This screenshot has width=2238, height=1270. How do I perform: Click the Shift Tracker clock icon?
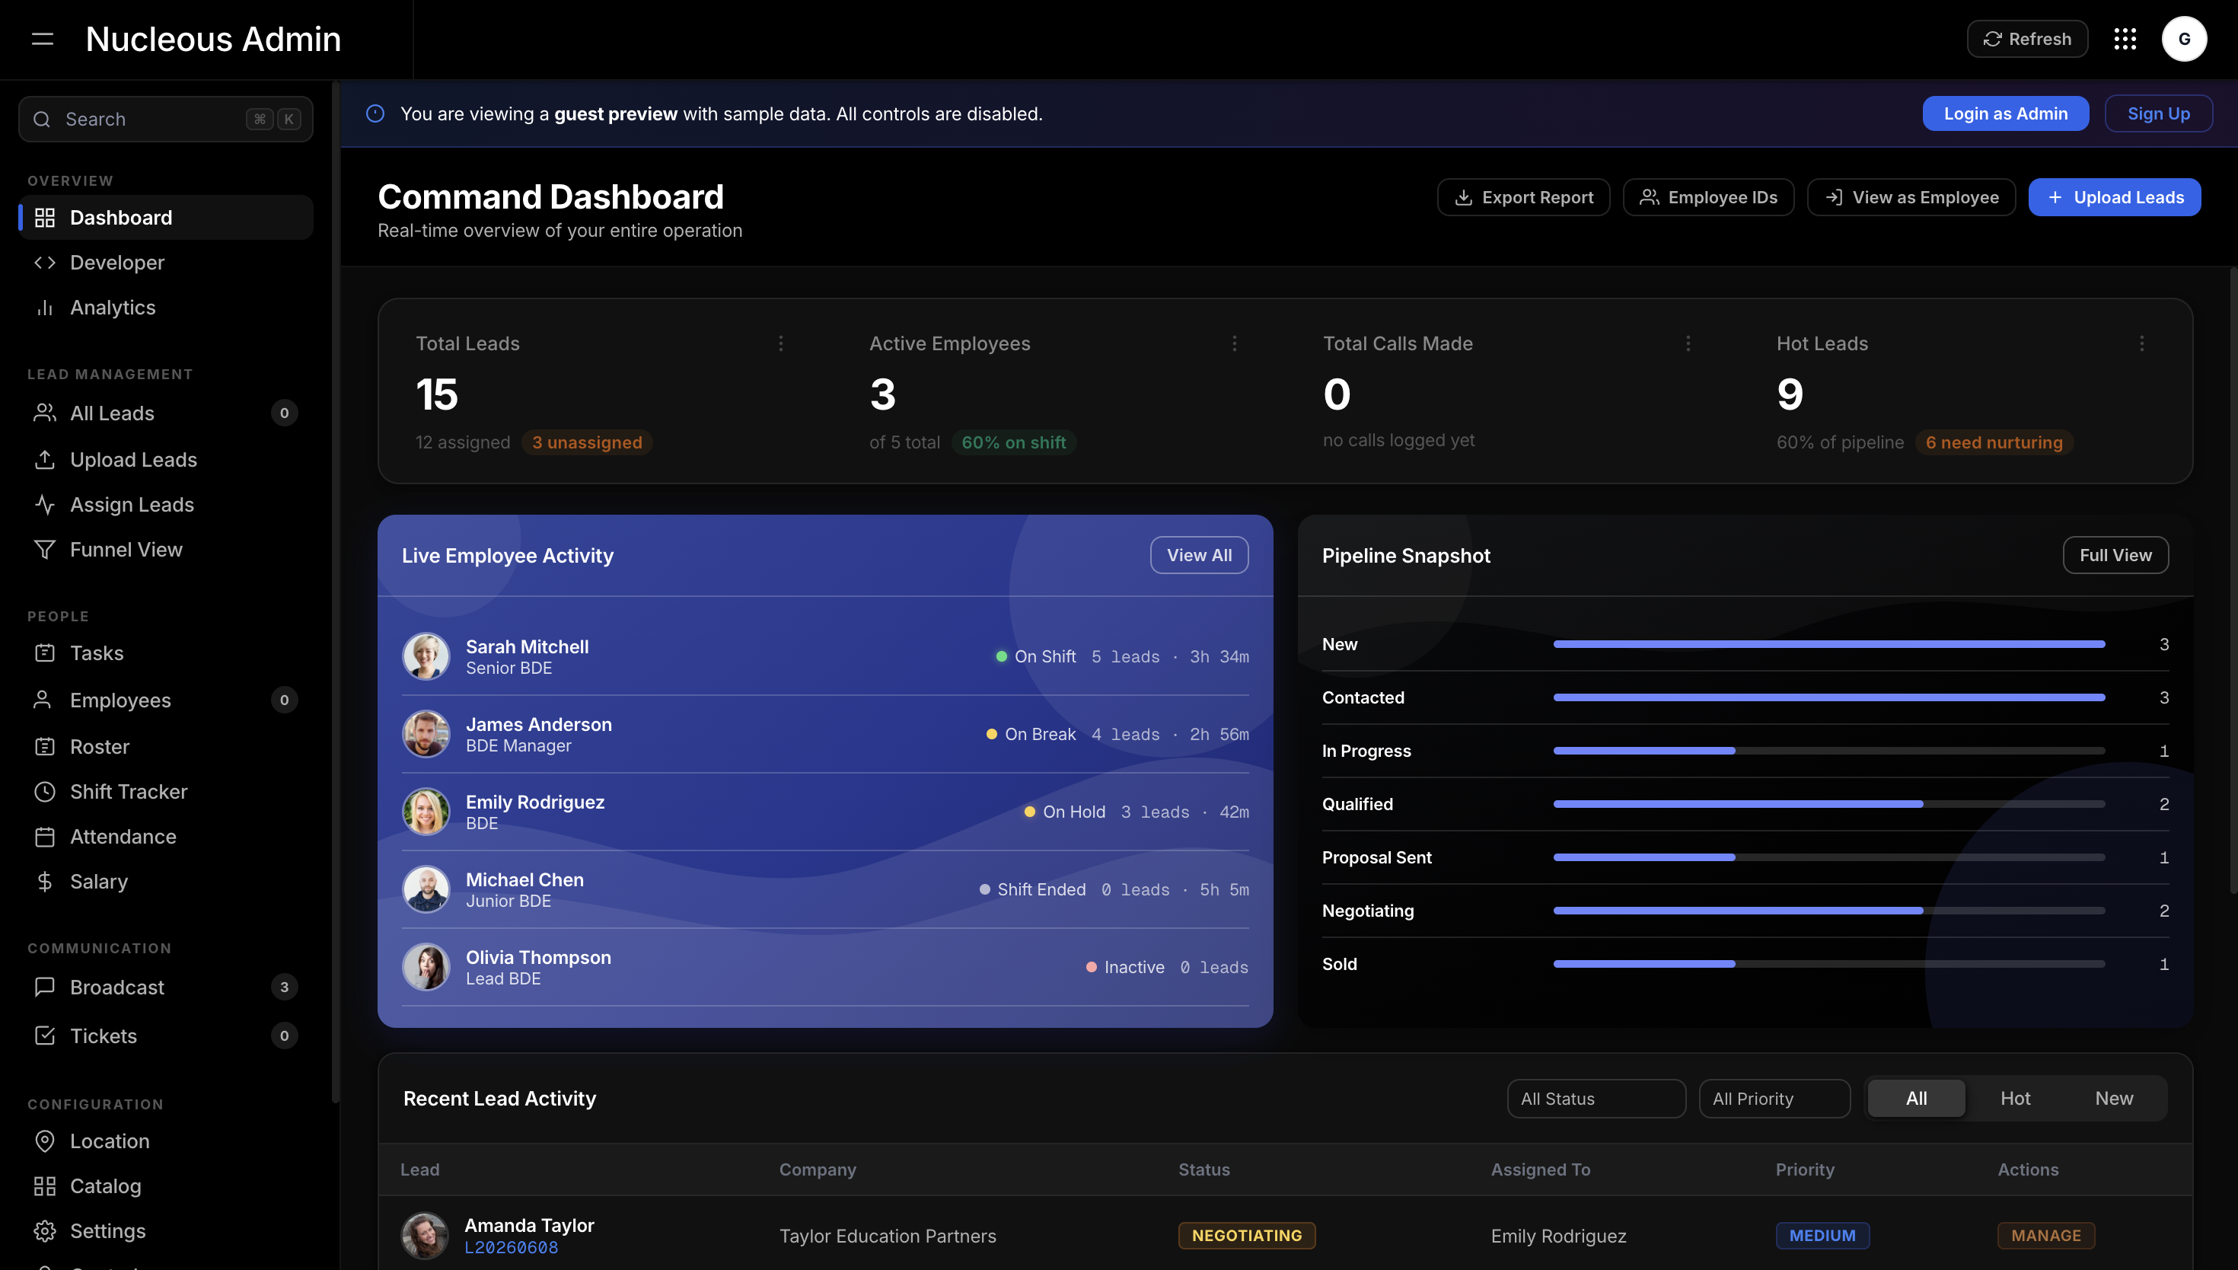click(x=44, y=792)
